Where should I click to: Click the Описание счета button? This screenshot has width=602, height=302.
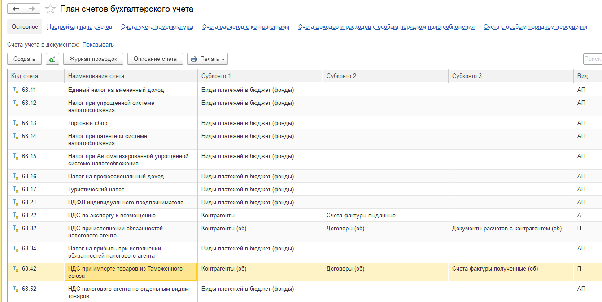coord(155,59)
